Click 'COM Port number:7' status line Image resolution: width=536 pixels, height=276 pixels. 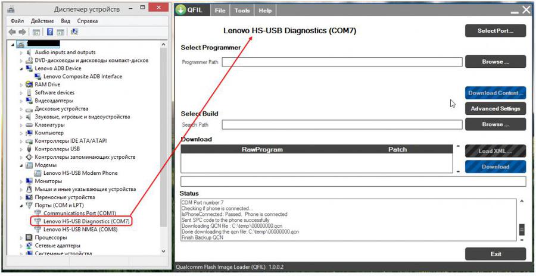202,203
